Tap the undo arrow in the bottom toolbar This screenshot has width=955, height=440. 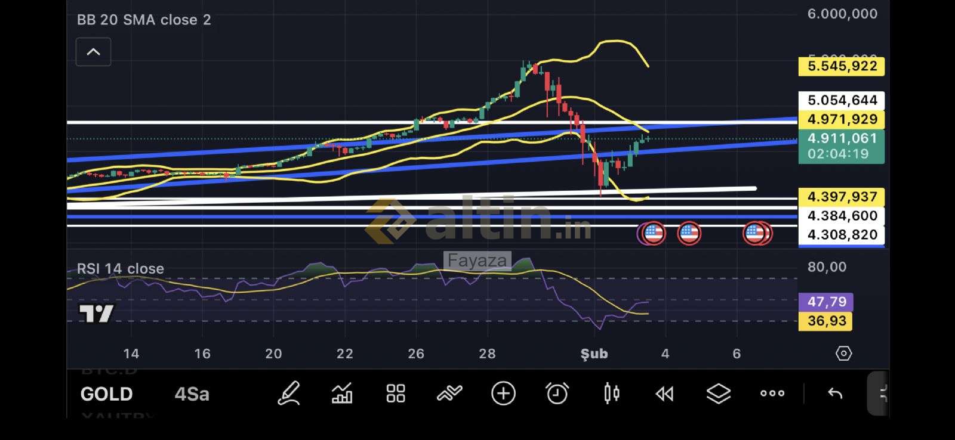835,393
